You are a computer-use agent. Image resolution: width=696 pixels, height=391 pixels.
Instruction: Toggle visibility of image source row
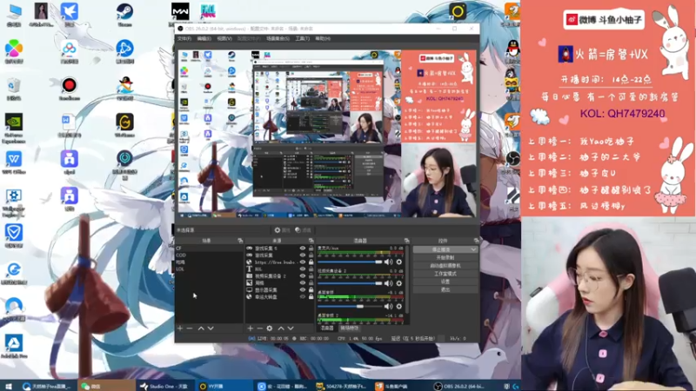coord(303,283)
